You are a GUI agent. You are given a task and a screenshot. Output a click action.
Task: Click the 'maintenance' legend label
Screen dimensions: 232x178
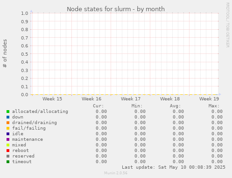click(28, 139)
